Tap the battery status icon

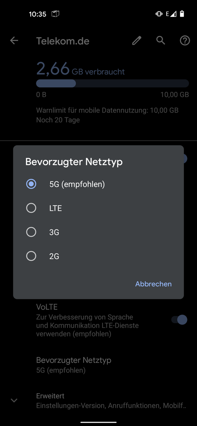182,14
